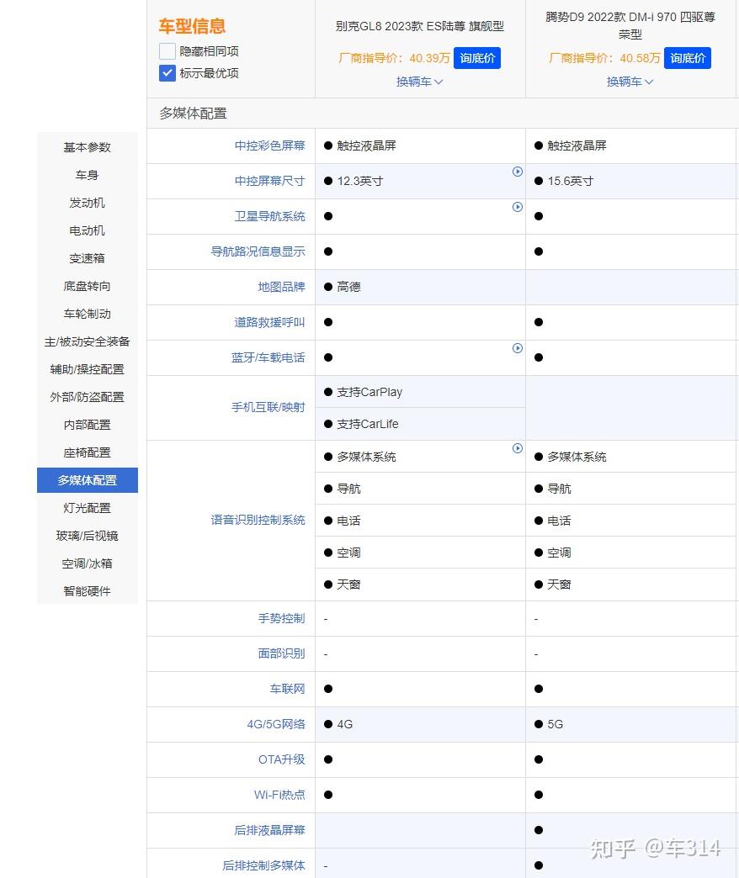Go to the 发动机 section
Viewport: 739px width, 878px height.
click(x=87, y=203)
